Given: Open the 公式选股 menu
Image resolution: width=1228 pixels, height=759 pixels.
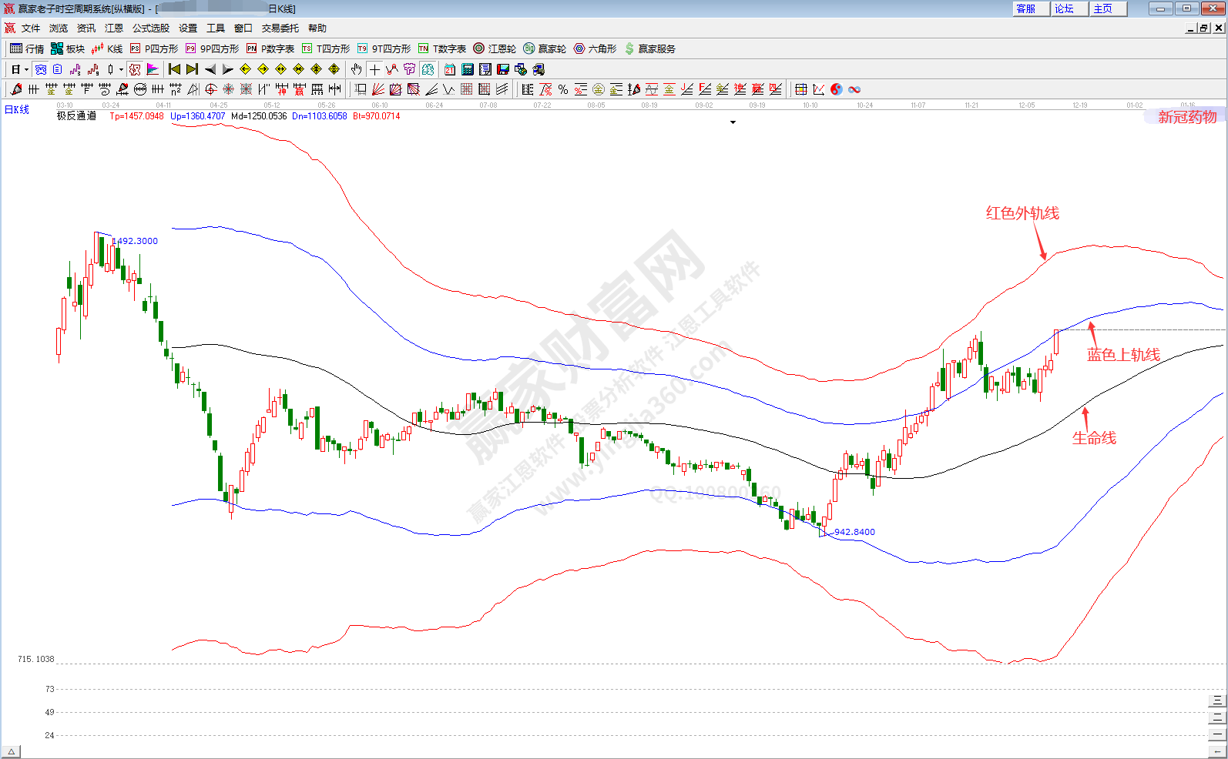Looking at the screenshot, I should coord(150,28).
